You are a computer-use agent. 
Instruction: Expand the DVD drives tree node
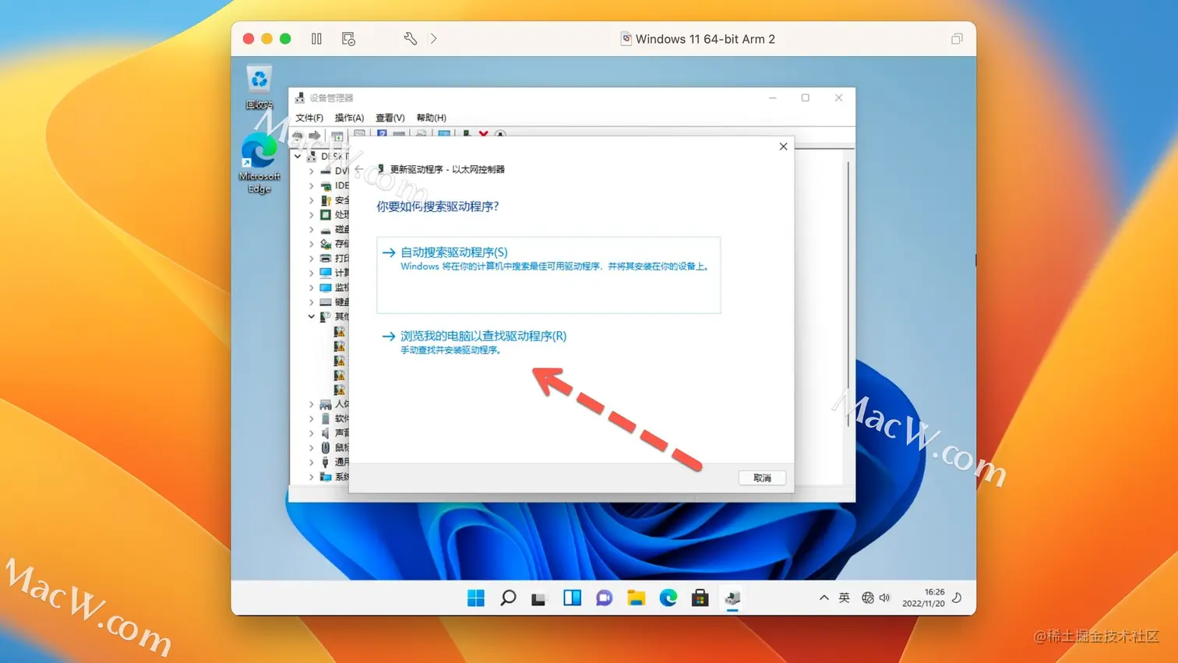tap(312, 171)
